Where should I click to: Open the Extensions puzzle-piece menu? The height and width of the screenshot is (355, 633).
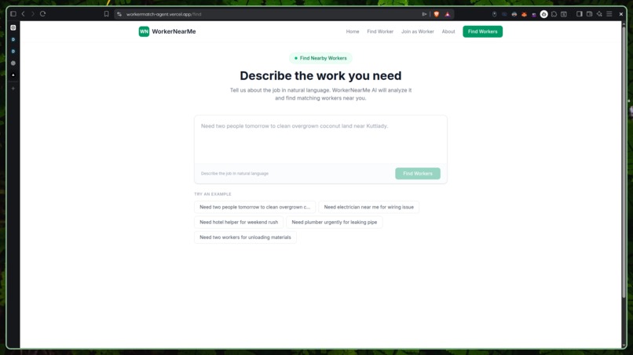pos(554,14)
